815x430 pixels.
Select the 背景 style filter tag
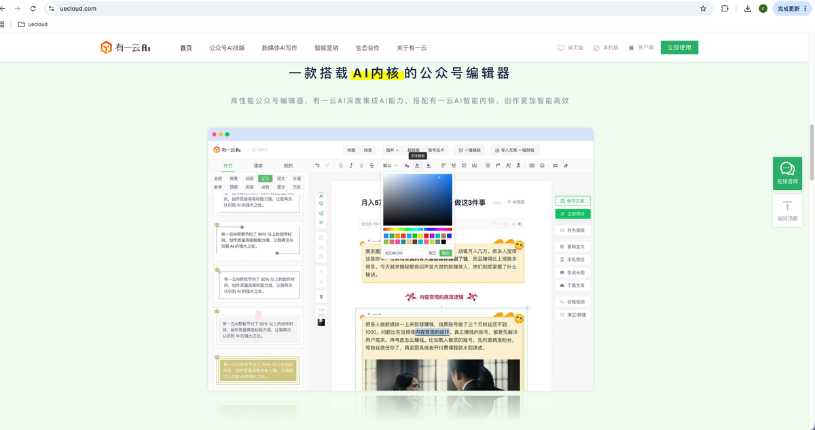click(x=234, y=178)
